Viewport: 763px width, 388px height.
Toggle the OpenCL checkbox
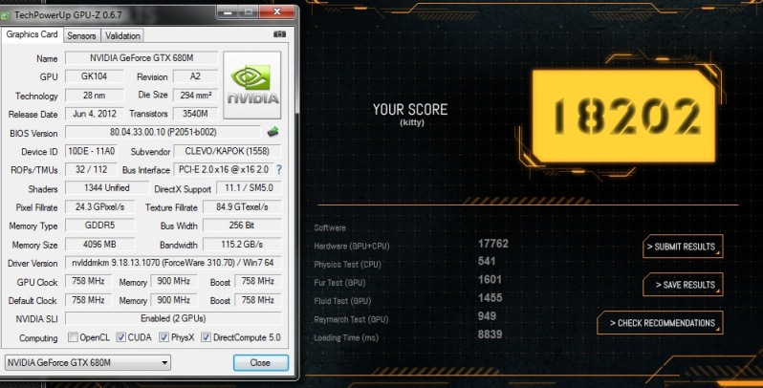click(x=73, y=337)
